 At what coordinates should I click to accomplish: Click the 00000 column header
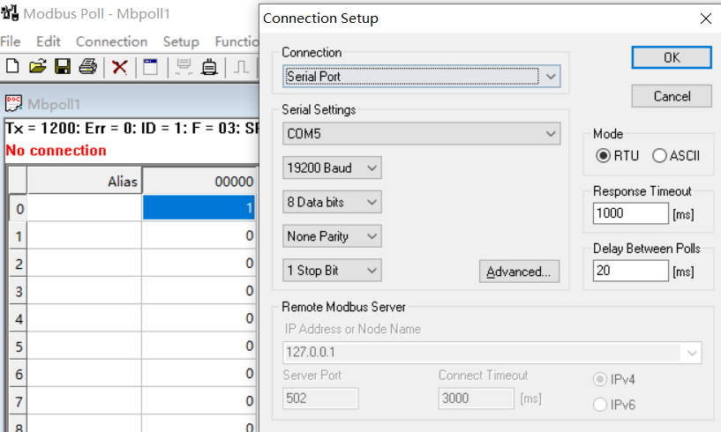199,181
